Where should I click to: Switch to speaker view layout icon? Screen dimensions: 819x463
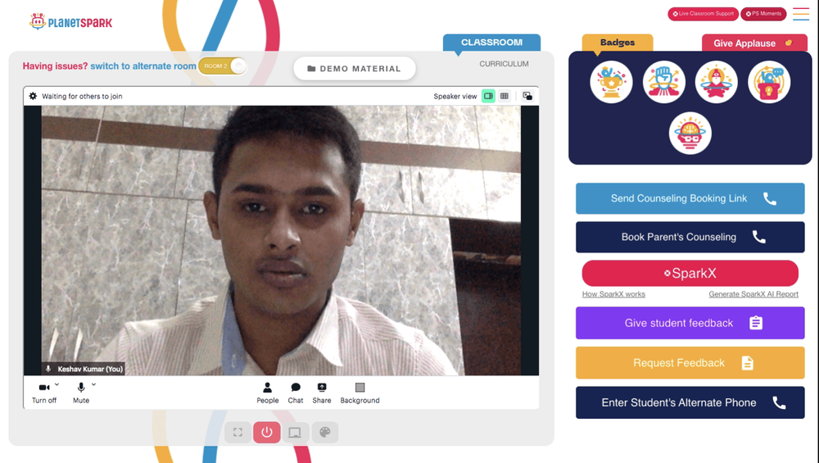tap(488, 96)
